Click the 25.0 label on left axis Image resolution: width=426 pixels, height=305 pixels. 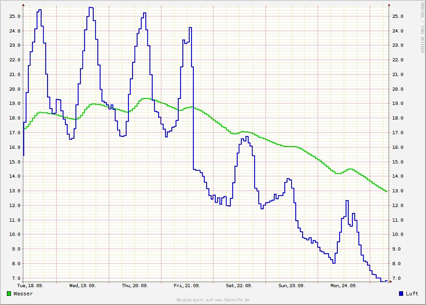tap(15, 16)
